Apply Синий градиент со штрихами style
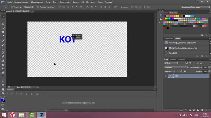 [x=186, y=43]
